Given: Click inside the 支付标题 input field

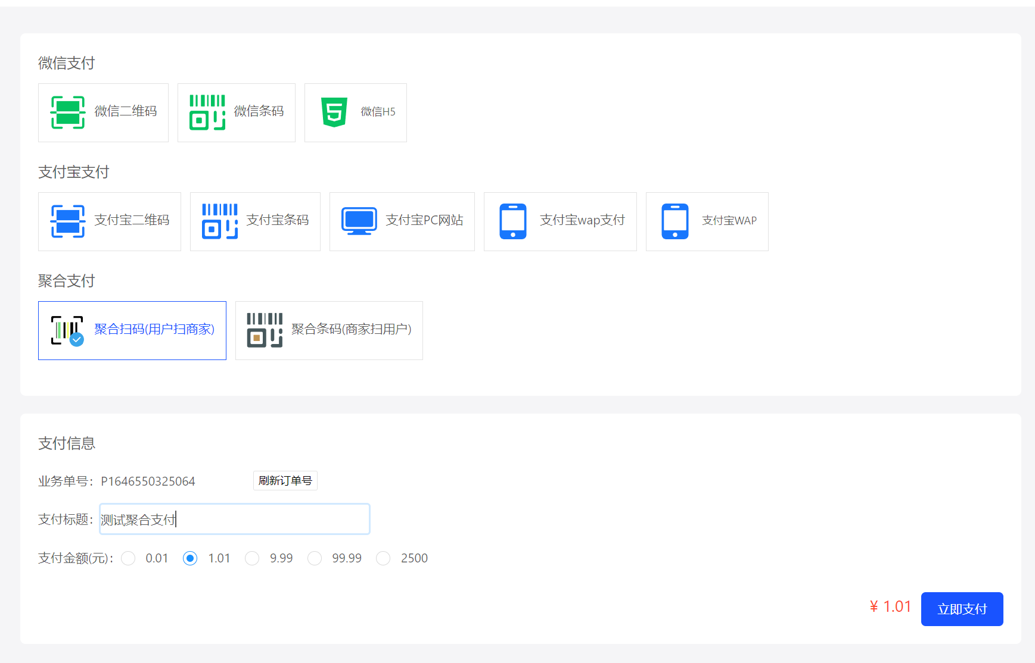Looking at the screenshot, I should coord(234,518).
